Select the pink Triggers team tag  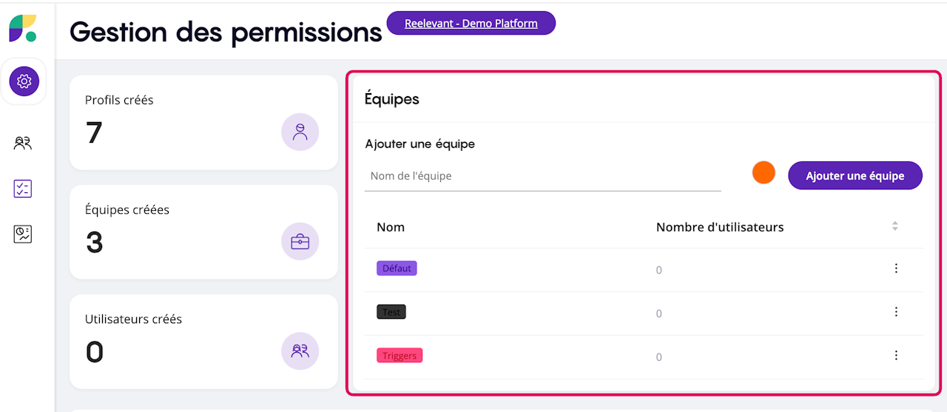point(400,356)
